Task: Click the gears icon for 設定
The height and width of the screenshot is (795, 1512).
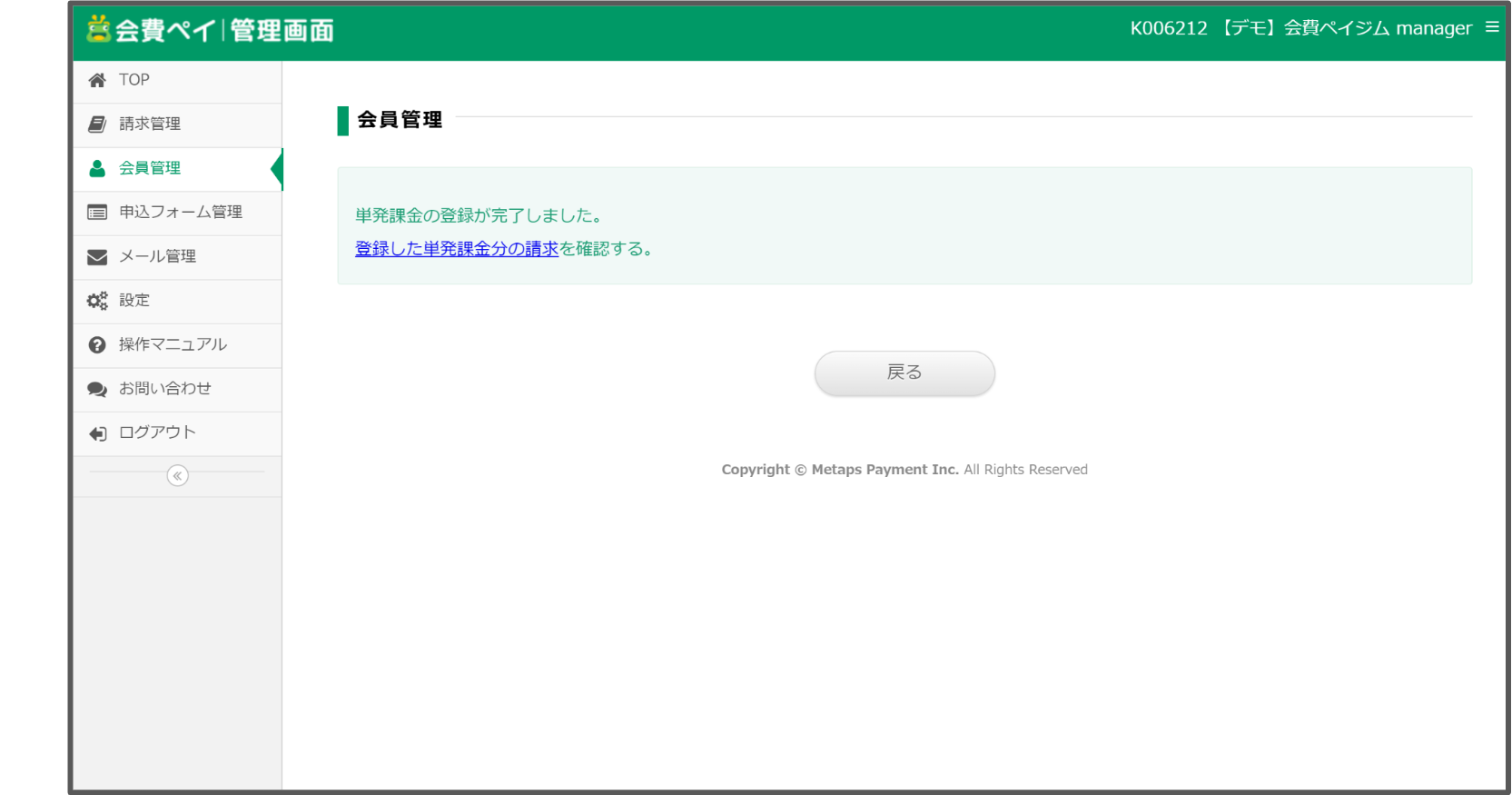Action: 97,301
